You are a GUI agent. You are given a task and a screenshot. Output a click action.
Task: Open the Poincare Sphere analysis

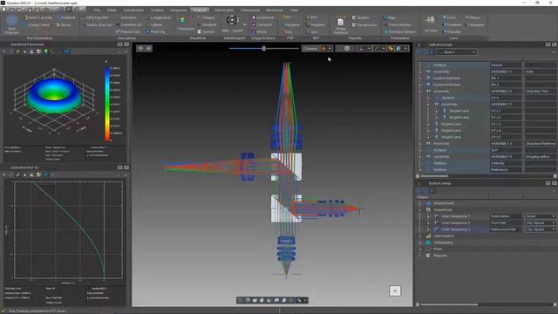pyautogui.click(x=399, y=31)
